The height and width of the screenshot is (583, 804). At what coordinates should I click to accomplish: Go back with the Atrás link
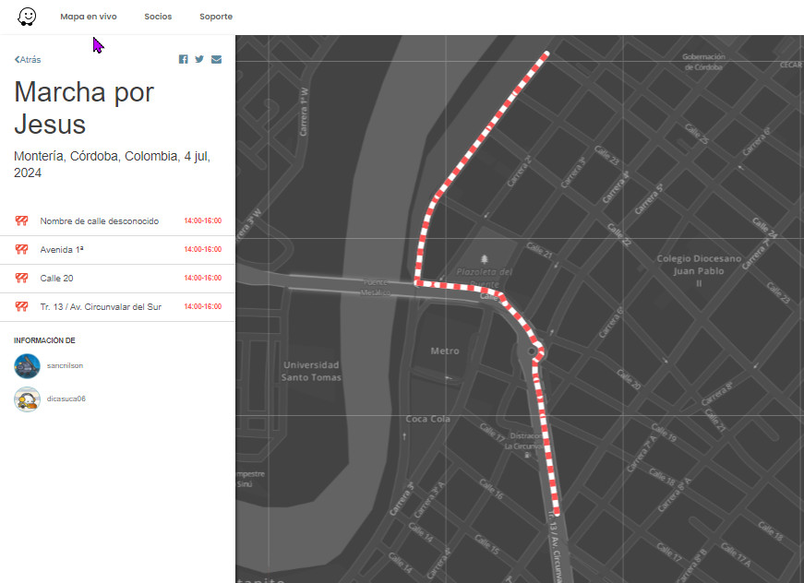point(28,59)
